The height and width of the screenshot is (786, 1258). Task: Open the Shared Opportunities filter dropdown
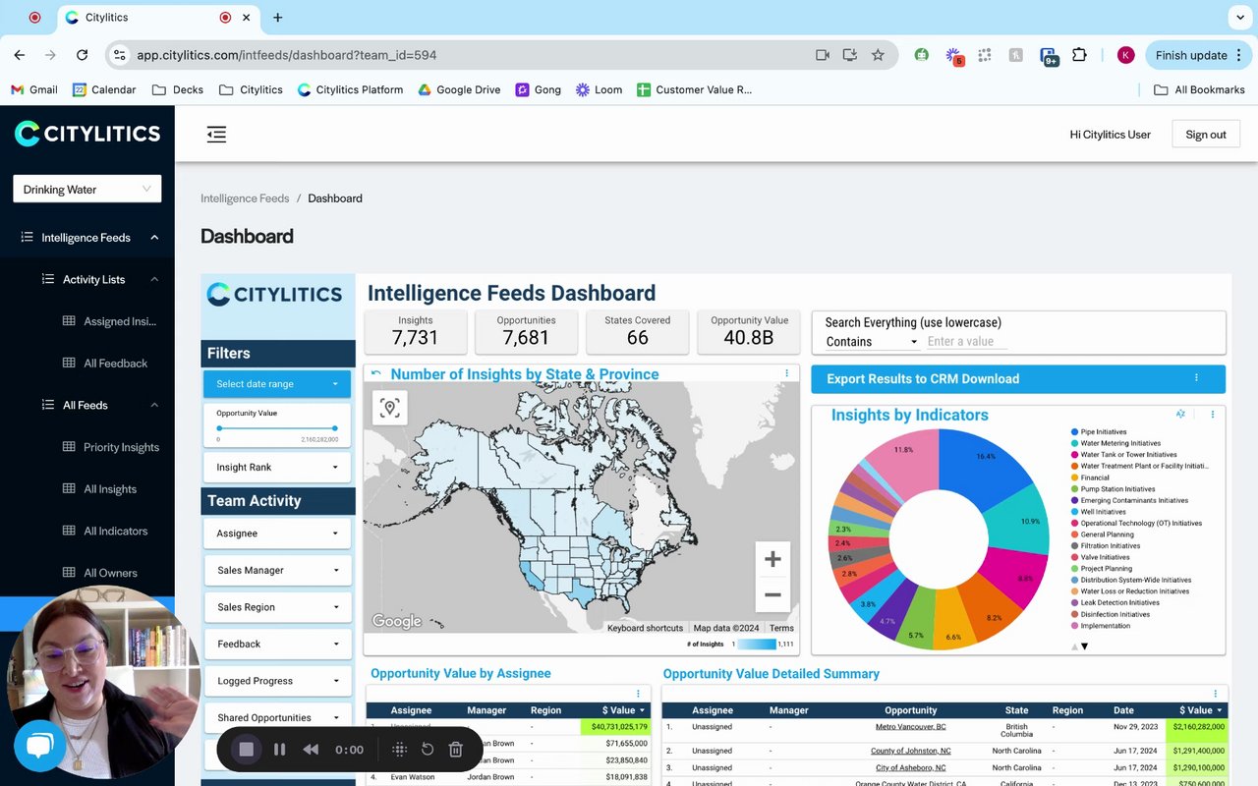pos(278,717)
